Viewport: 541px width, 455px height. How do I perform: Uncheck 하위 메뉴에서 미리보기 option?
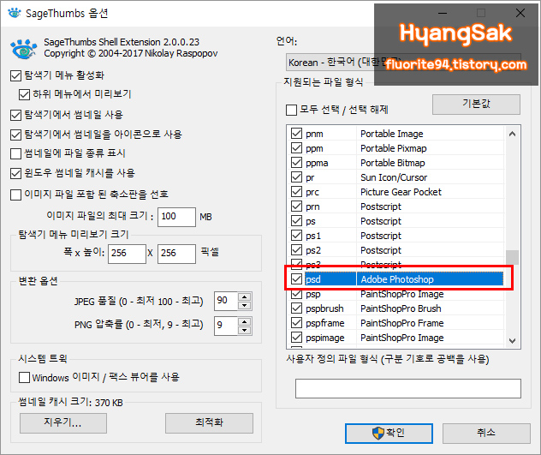(x=24, y=94)
